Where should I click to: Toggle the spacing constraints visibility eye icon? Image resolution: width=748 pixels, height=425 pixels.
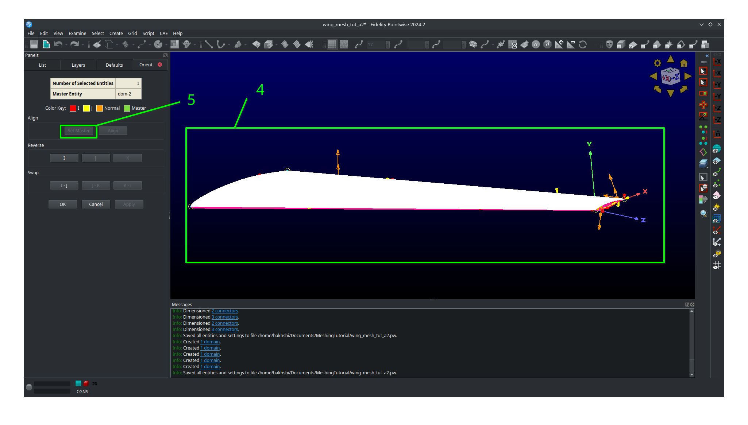coord(717,207)
